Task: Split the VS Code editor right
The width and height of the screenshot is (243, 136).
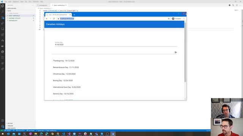Action: [x=237, y=5]
